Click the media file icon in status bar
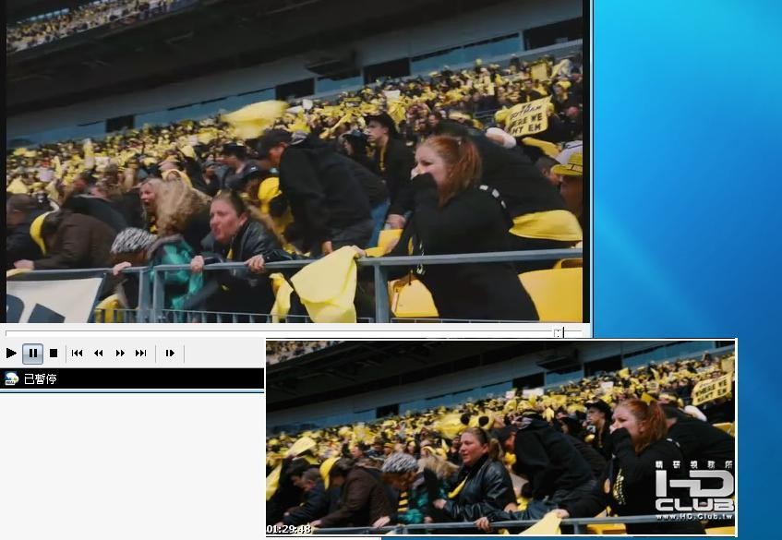 pyautogui.click(x=11, y=379)
